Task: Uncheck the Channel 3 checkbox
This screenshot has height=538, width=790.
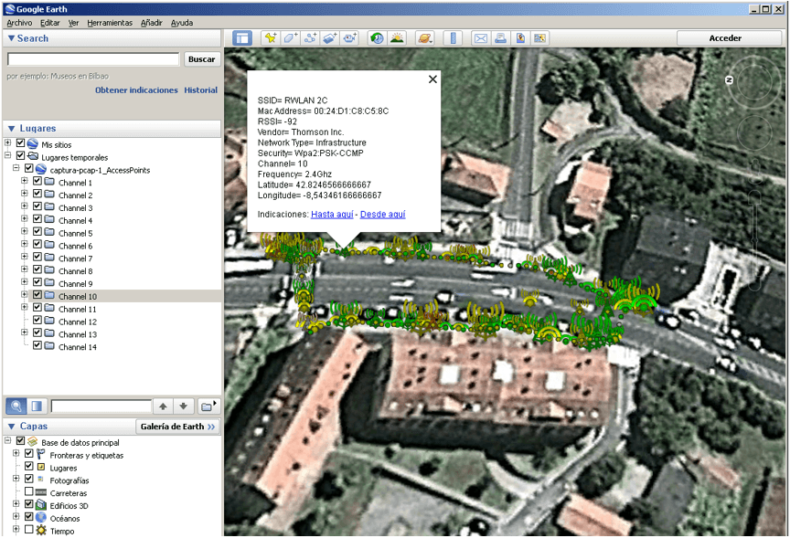Action: (37, 206)
